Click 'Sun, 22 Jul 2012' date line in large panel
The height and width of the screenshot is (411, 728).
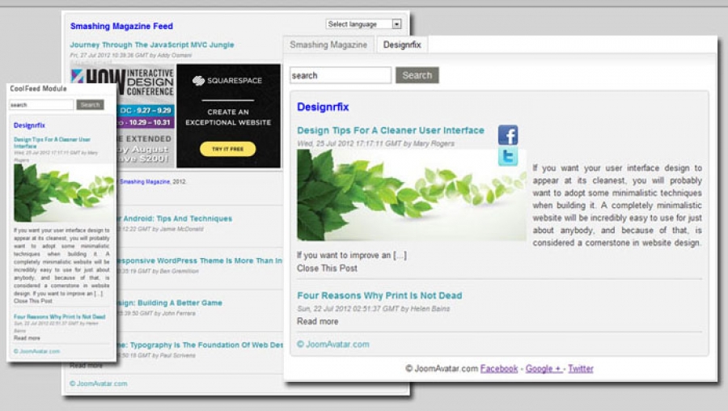(x=373, y=308)
